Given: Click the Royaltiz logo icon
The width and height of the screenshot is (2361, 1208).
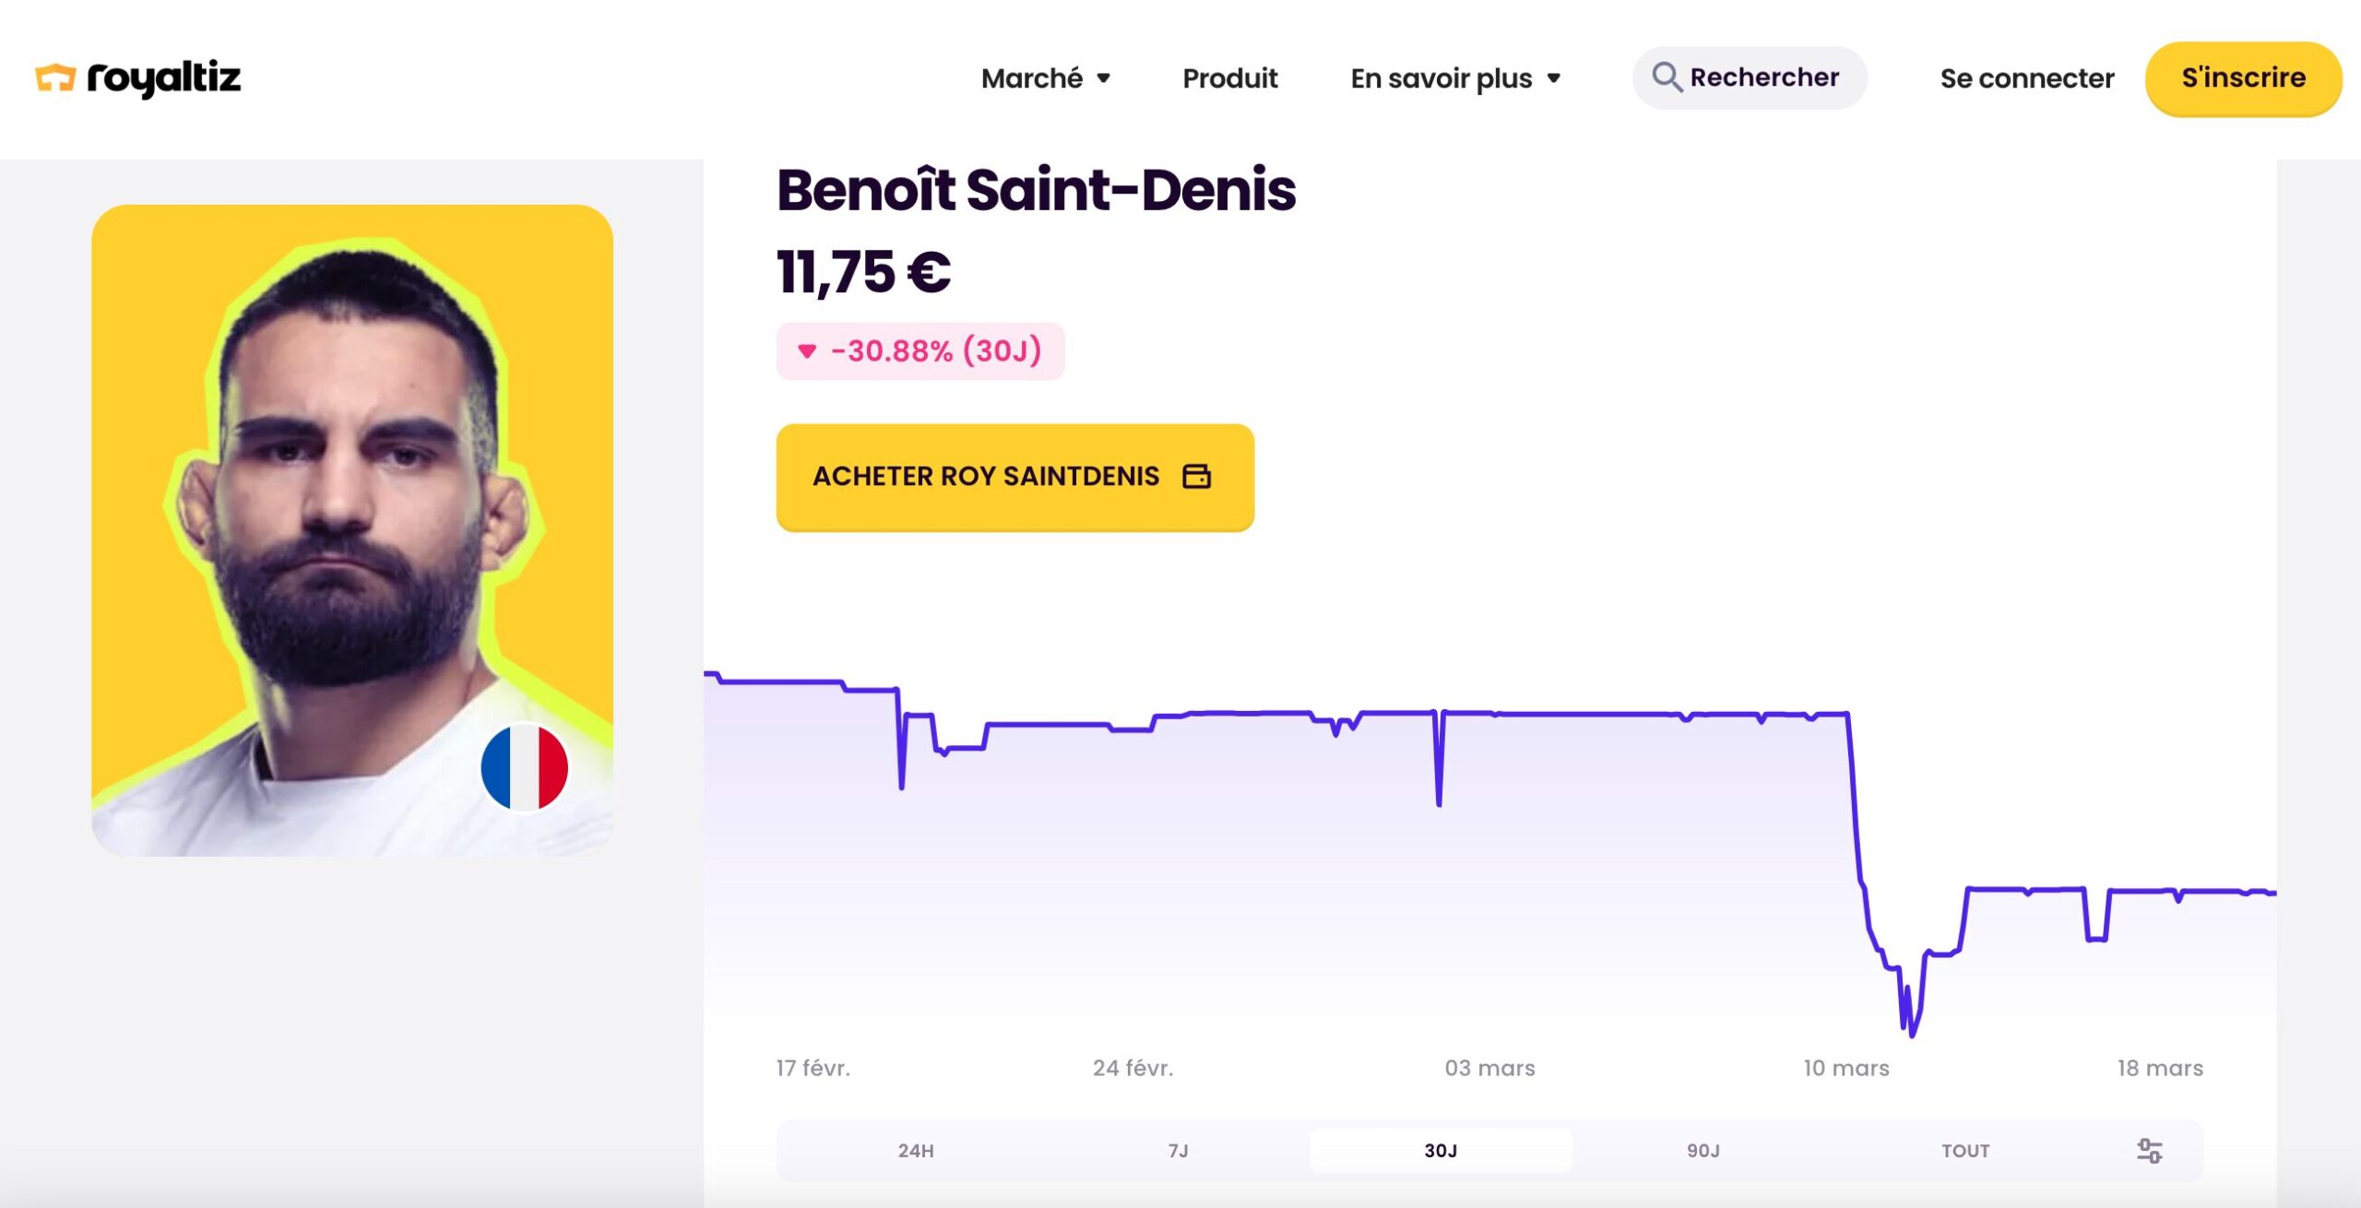Looking at the screenshot, I should tap(55, 78).
